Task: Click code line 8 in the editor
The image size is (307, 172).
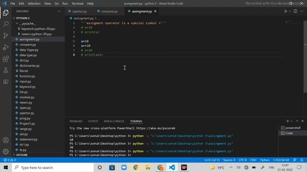Action: [x=182, y=55]
